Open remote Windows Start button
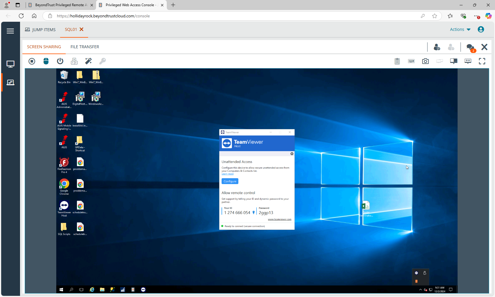The image size is (495, 297). click(61, 290)
